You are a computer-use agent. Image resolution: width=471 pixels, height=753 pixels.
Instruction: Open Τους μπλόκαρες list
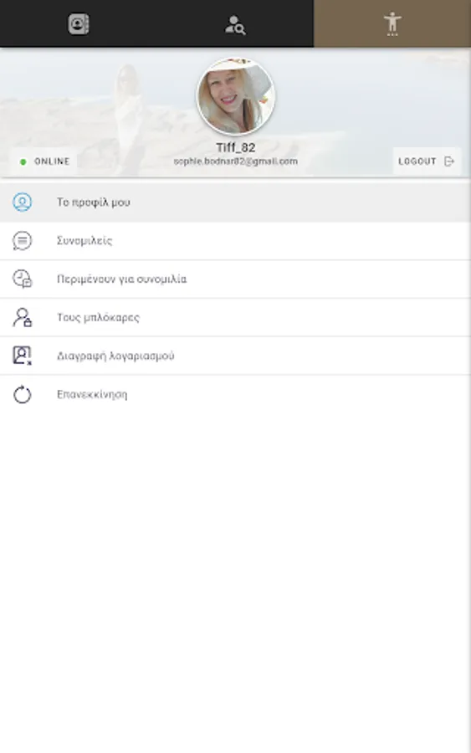pos(235,317)
